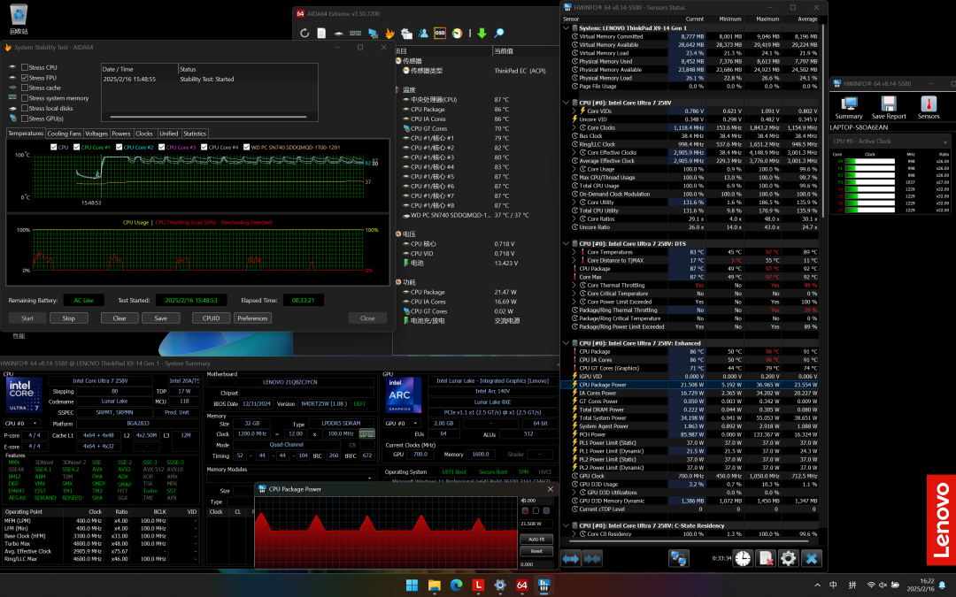Switch to the Cooling Fans tab

64,134
